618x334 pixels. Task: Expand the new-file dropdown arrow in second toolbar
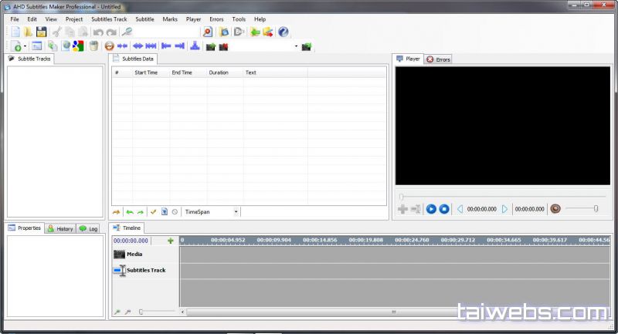point(25,47)
